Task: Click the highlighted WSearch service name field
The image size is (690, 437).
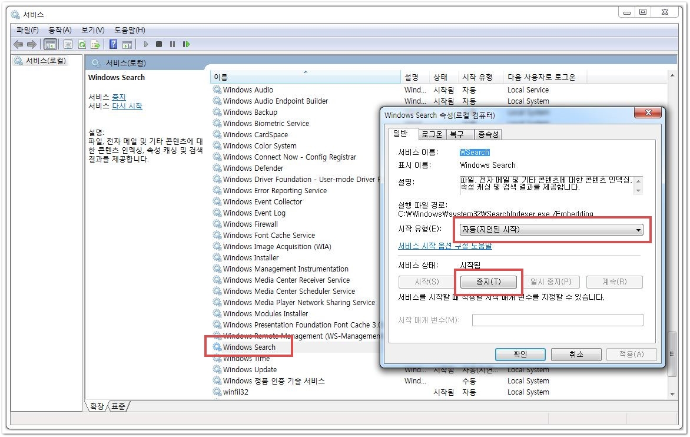Action: pos(475,153)
